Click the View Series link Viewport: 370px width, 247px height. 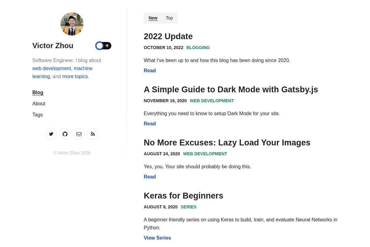pyautogui.click(x=157, y=238)
